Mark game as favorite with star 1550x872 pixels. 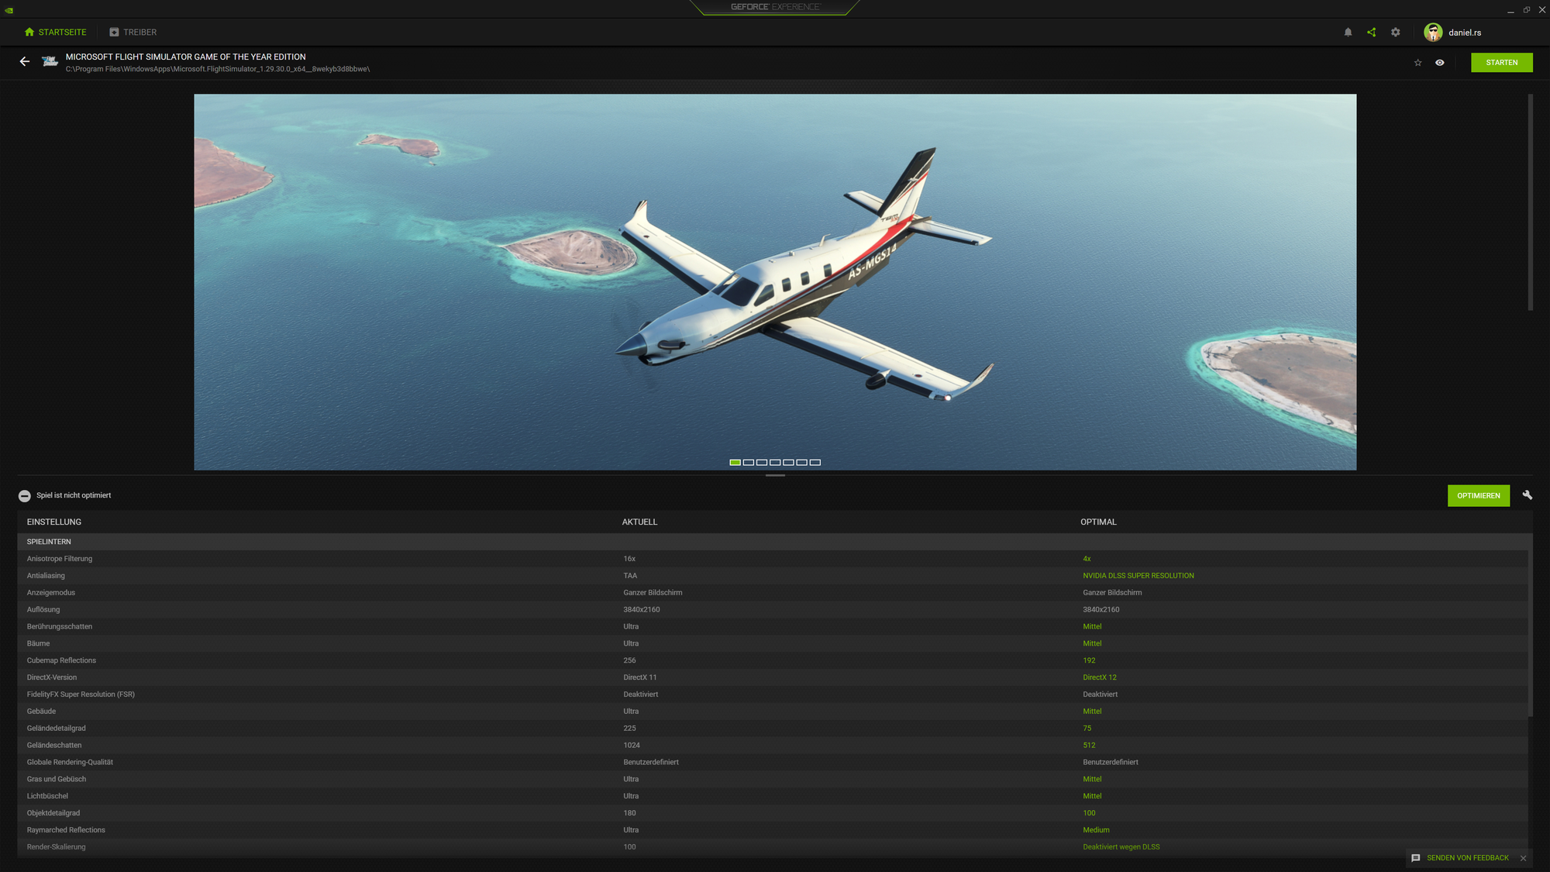coord(1417,63)
